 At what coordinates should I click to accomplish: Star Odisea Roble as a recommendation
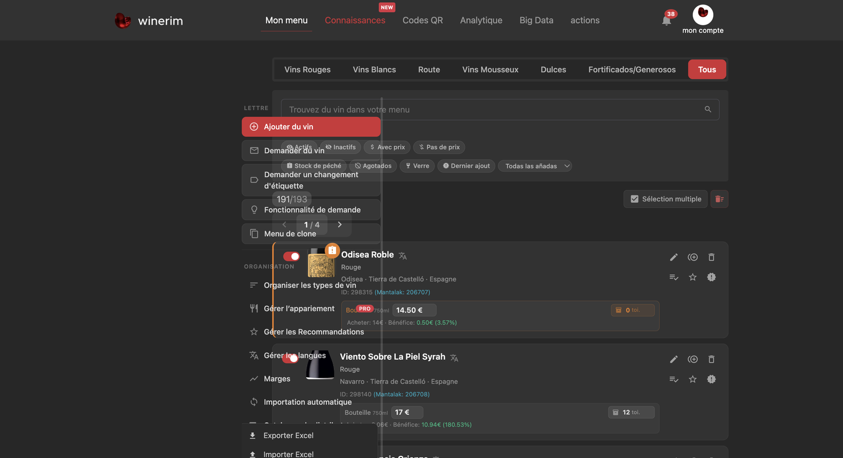click(x=693, y=277)
